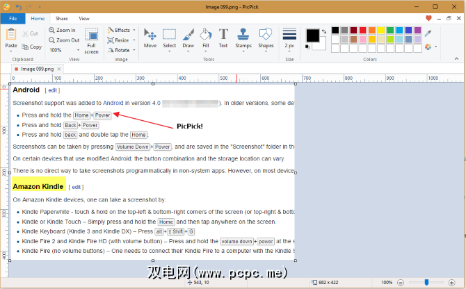Viewport: 466px width, 289px height.
Task: Adjust the zoom slider handle in status bar
Action: coord(426,282)
